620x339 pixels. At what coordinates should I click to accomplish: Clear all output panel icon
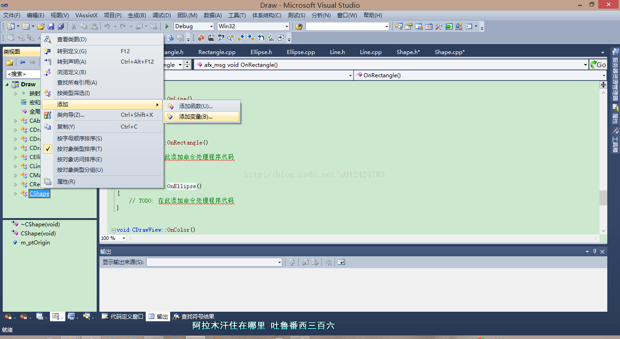point(328,262)
